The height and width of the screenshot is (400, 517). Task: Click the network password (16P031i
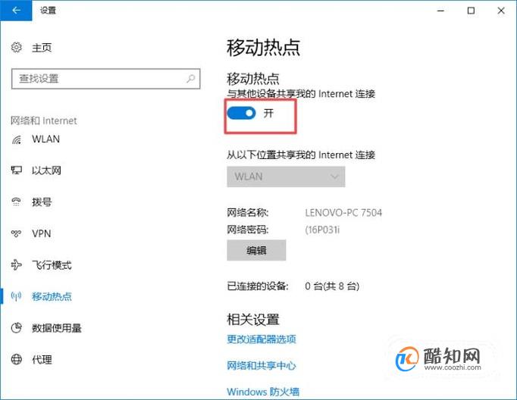322,230
